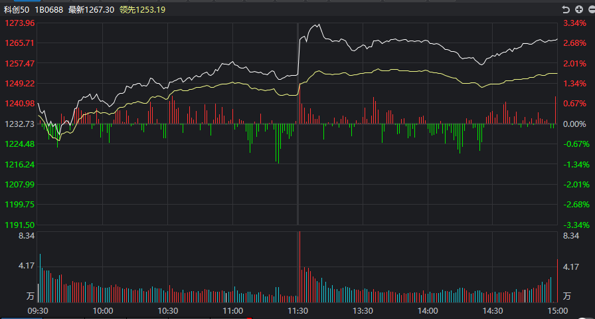Select the blue tab at the bottom-left edge

coord(21,318)
